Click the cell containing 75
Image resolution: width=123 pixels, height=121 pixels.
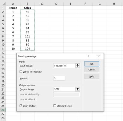(x=27, y=32)
